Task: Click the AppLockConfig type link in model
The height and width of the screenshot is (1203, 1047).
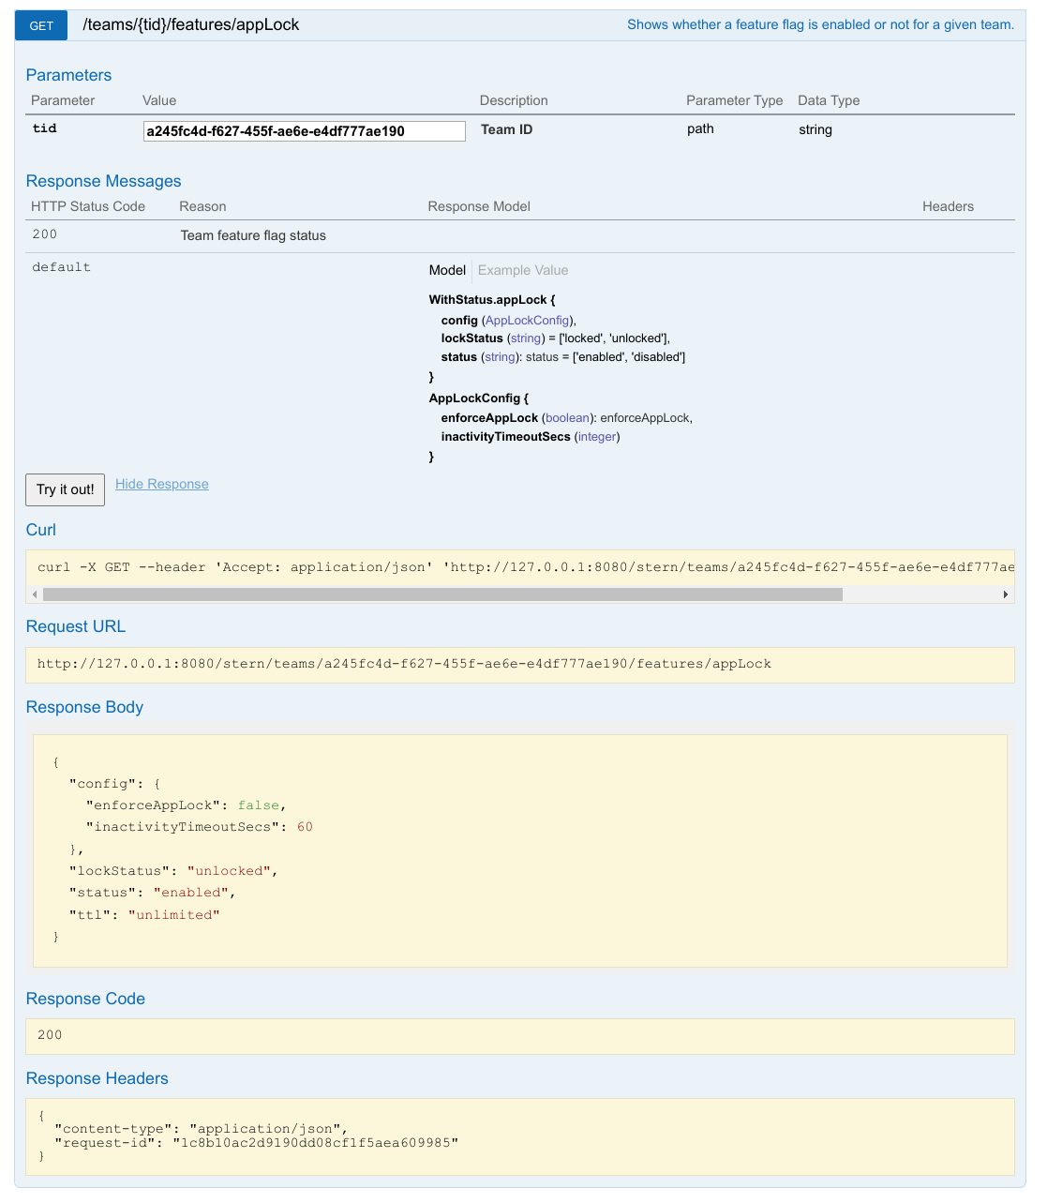Action: (527, 321)
